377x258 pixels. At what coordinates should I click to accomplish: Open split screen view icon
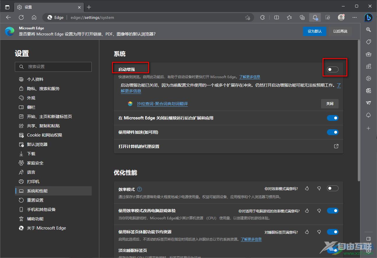tap(277, 17)
